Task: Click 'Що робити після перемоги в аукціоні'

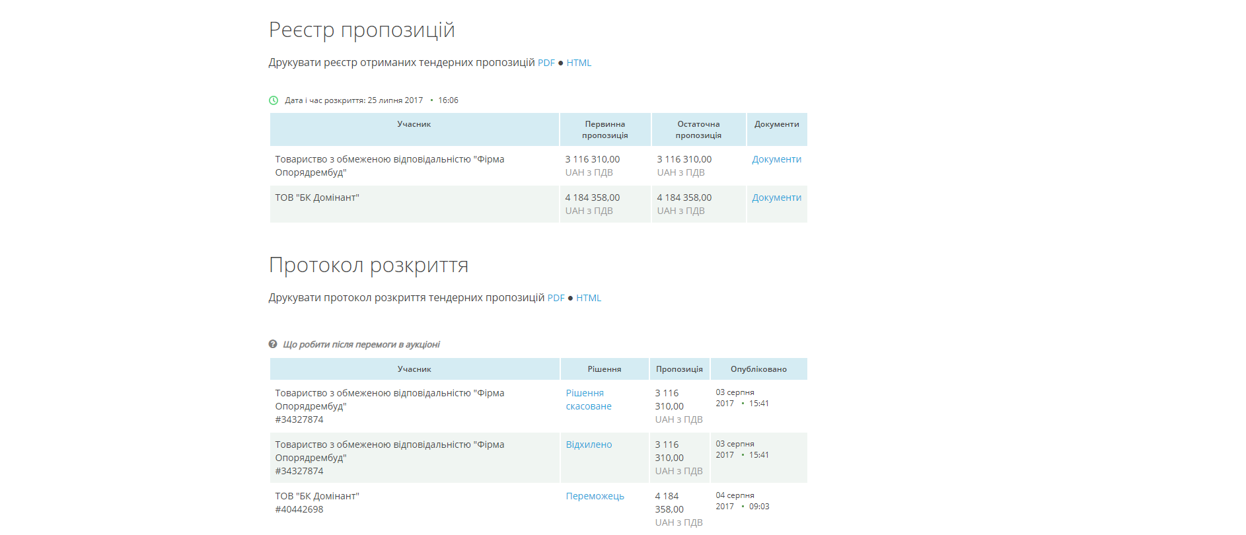Action: coord(361,344)
